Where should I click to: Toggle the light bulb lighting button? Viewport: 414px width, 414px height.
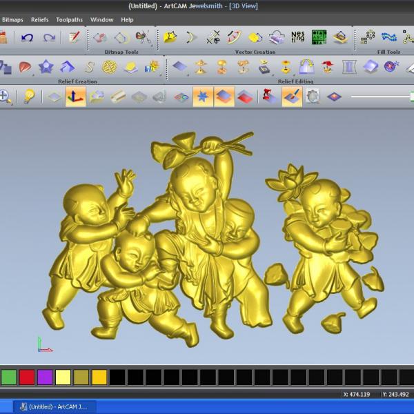[29, 97]
